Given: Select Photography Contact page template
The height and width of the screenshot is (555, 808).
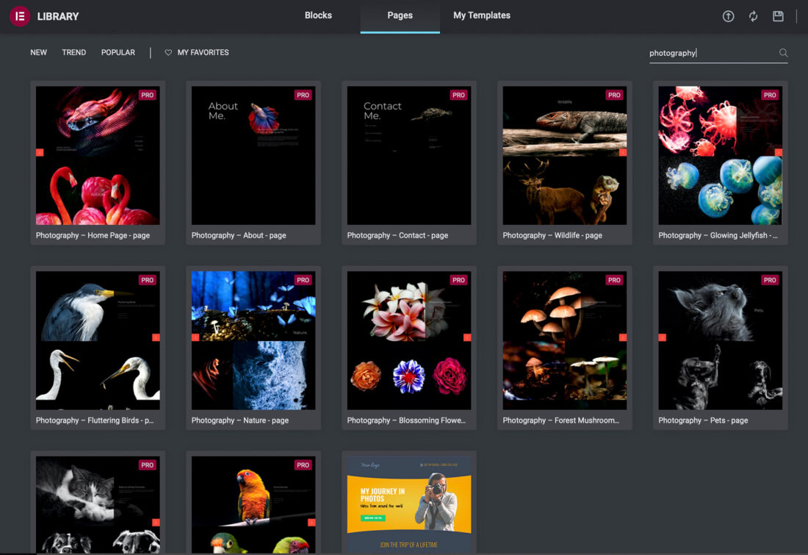Looking at the screenshot, I should click(409, 156).
